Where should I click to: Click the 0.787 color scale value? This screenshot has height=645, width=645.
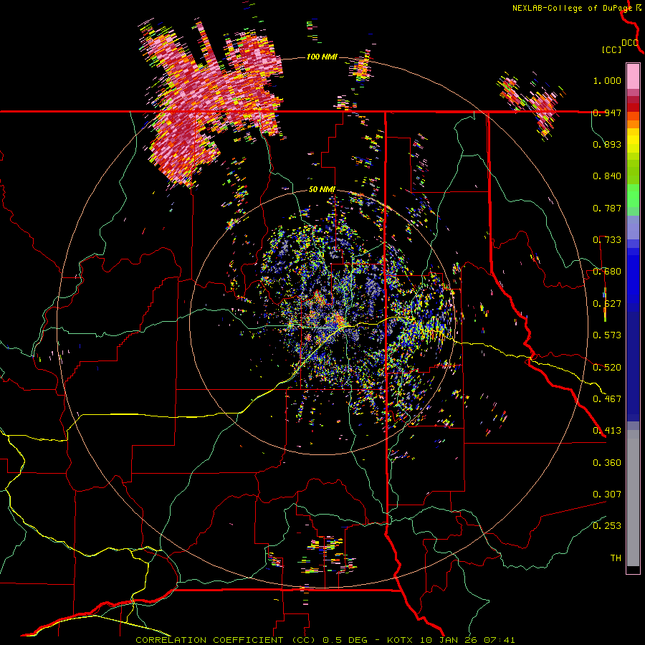click(607, 208)
